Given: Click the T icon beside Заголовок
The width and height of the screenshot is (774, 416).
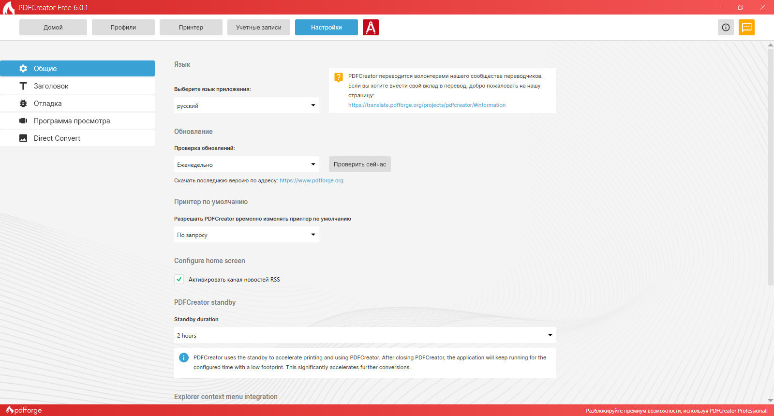Looking at the screenshot, I should point(23,86).
